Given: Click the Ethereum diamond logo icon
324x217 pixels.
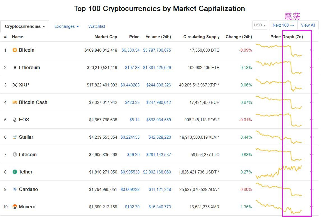Looking at the screenshot, I should coord(15,67).
